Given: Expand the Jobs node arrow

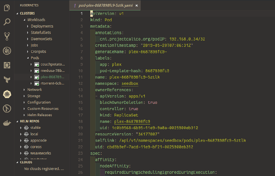Looking at the screenshot, I should (x=27, y=45).
